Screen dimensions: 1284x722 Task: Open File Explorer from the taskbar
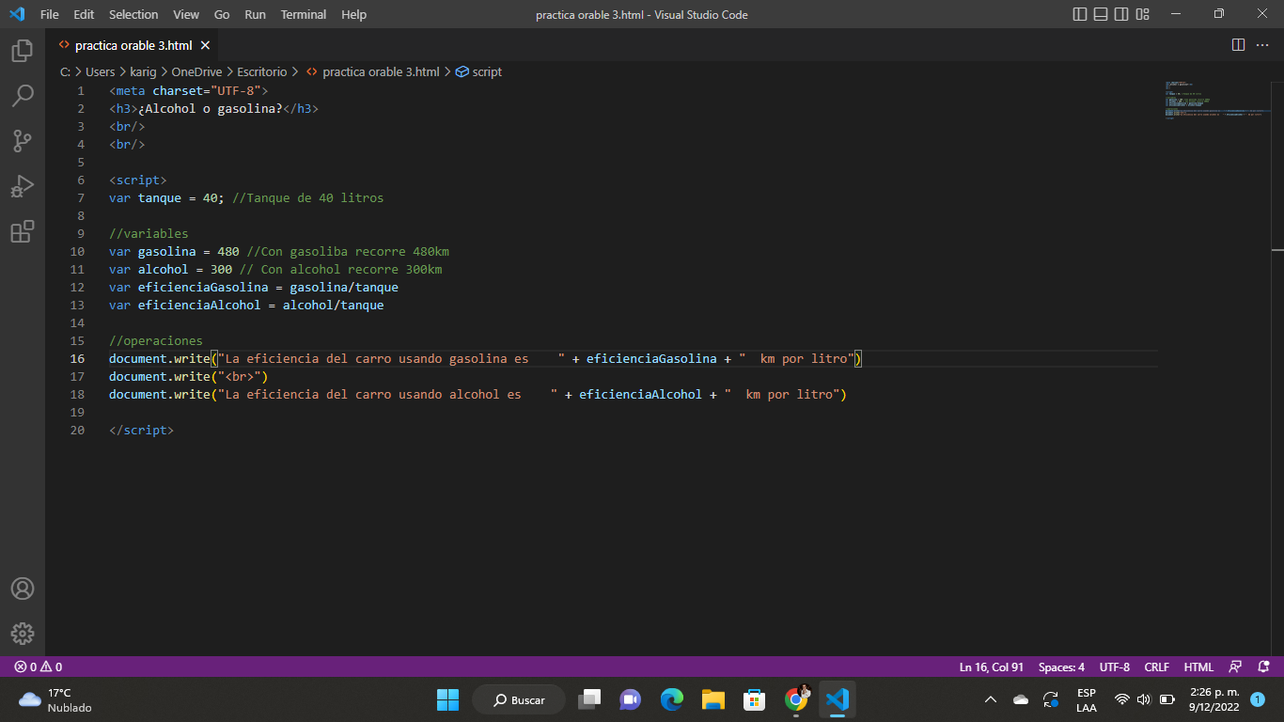tap(712, 699)
